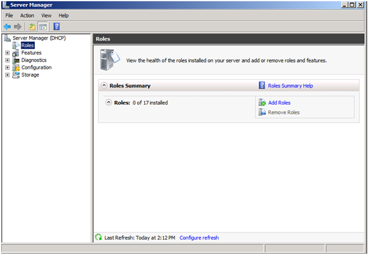The image size is (369, 255).
Task: Toggle Show/Hide Console Tree toolbar icon
Action: [x=43, y=27]
